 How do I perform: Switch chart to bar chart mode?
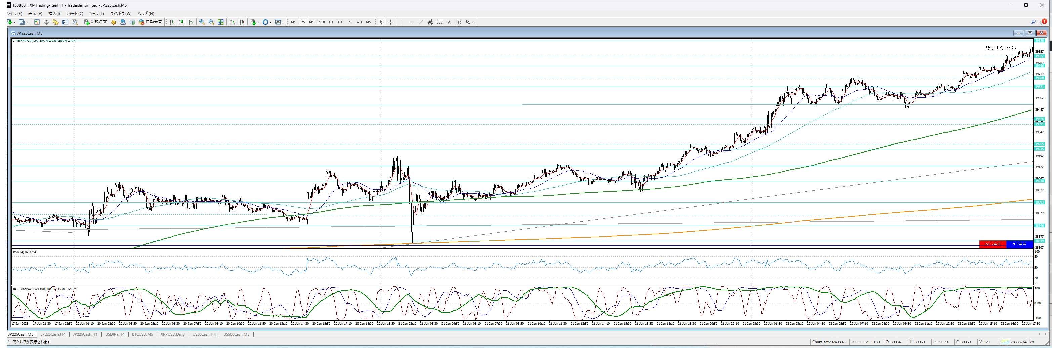coord(172,22)
